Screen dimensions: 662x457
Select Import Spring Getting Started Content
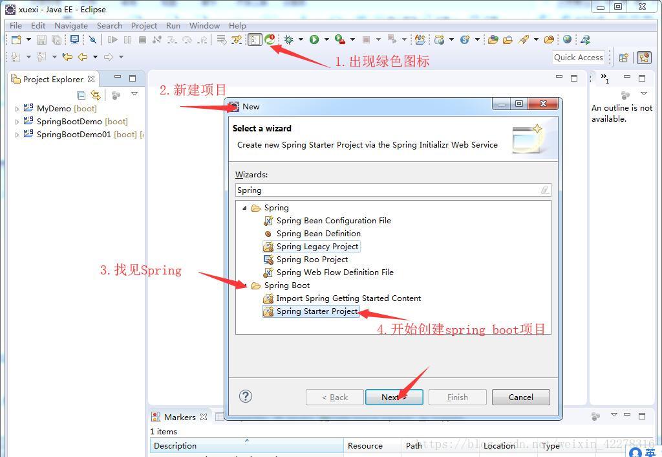(342, 298)
